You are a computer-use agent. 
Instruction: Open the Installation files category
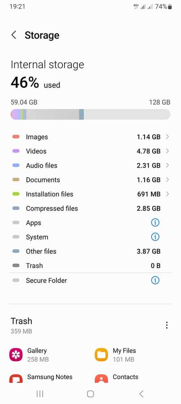pyautogui.click(x=91, y=194)
